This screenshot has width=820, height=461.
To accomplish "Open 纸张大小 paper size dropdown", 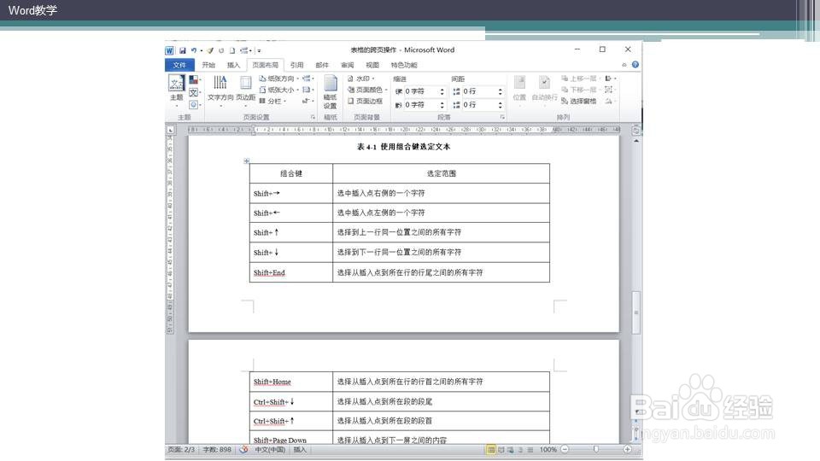I will click(279, 90).
